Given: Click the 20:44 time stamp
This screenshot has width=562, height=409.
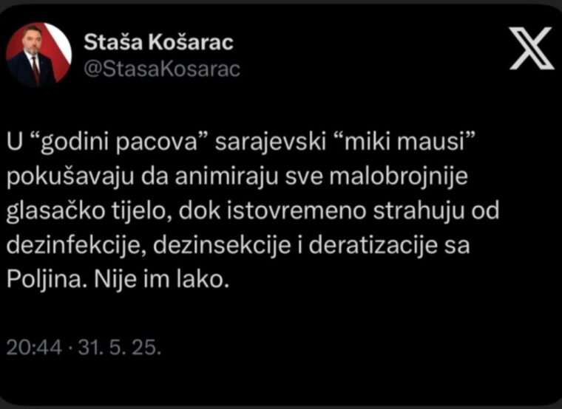Looking at the screenshot, I should pos(34,348).
